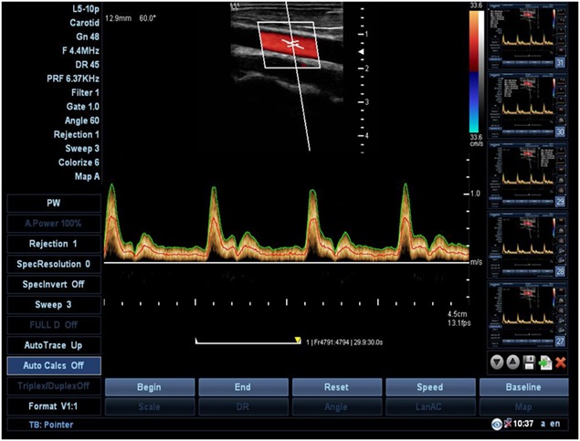Toggle SpecInvert Off
Image resolution: width=580 pixels, height=441 pixels.
coord(54,284)
